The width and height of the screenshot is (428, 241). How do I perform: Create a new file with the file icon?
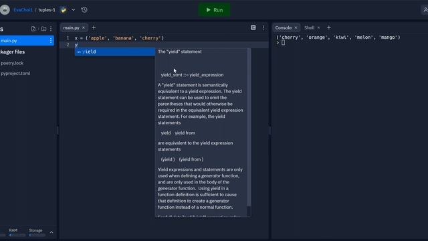(x=33, y=29)
